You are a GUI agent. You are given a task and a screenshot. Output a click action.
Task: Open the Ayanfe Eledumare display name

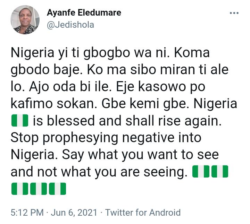click(84, 12)
